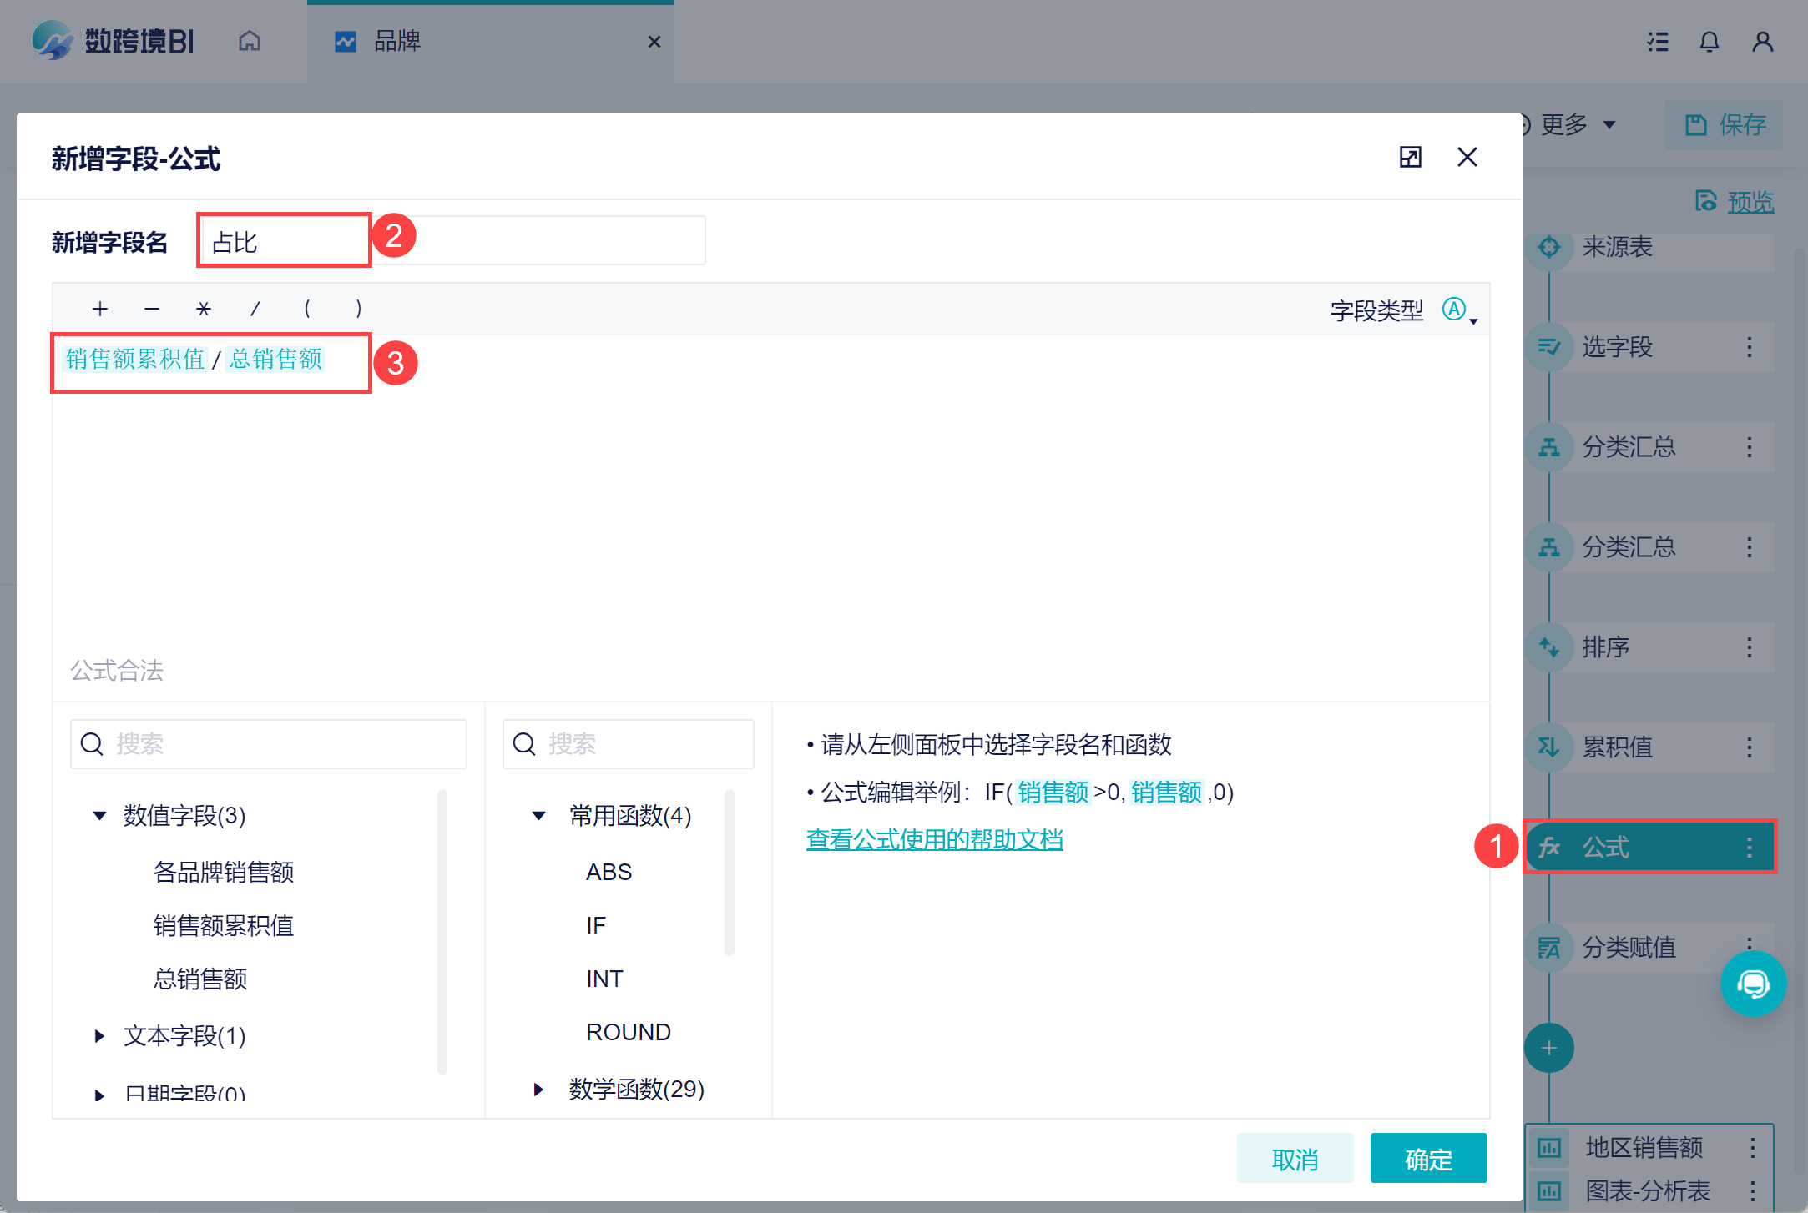Open the notifications bell icon
The width and height of the screenshot is (1808, 1213).
(x=1710, y=42)
